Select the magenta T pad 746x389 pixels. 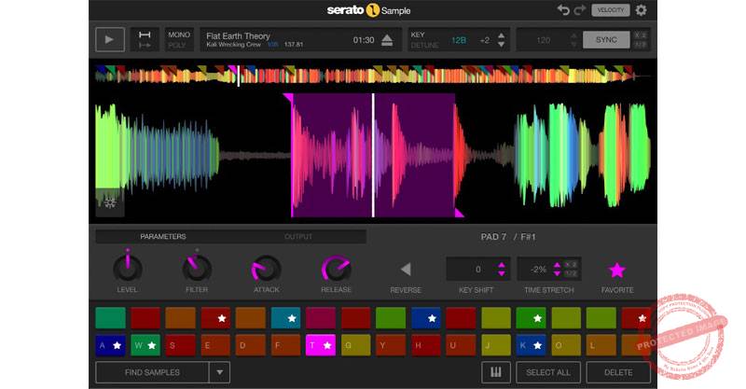point(320,345)
